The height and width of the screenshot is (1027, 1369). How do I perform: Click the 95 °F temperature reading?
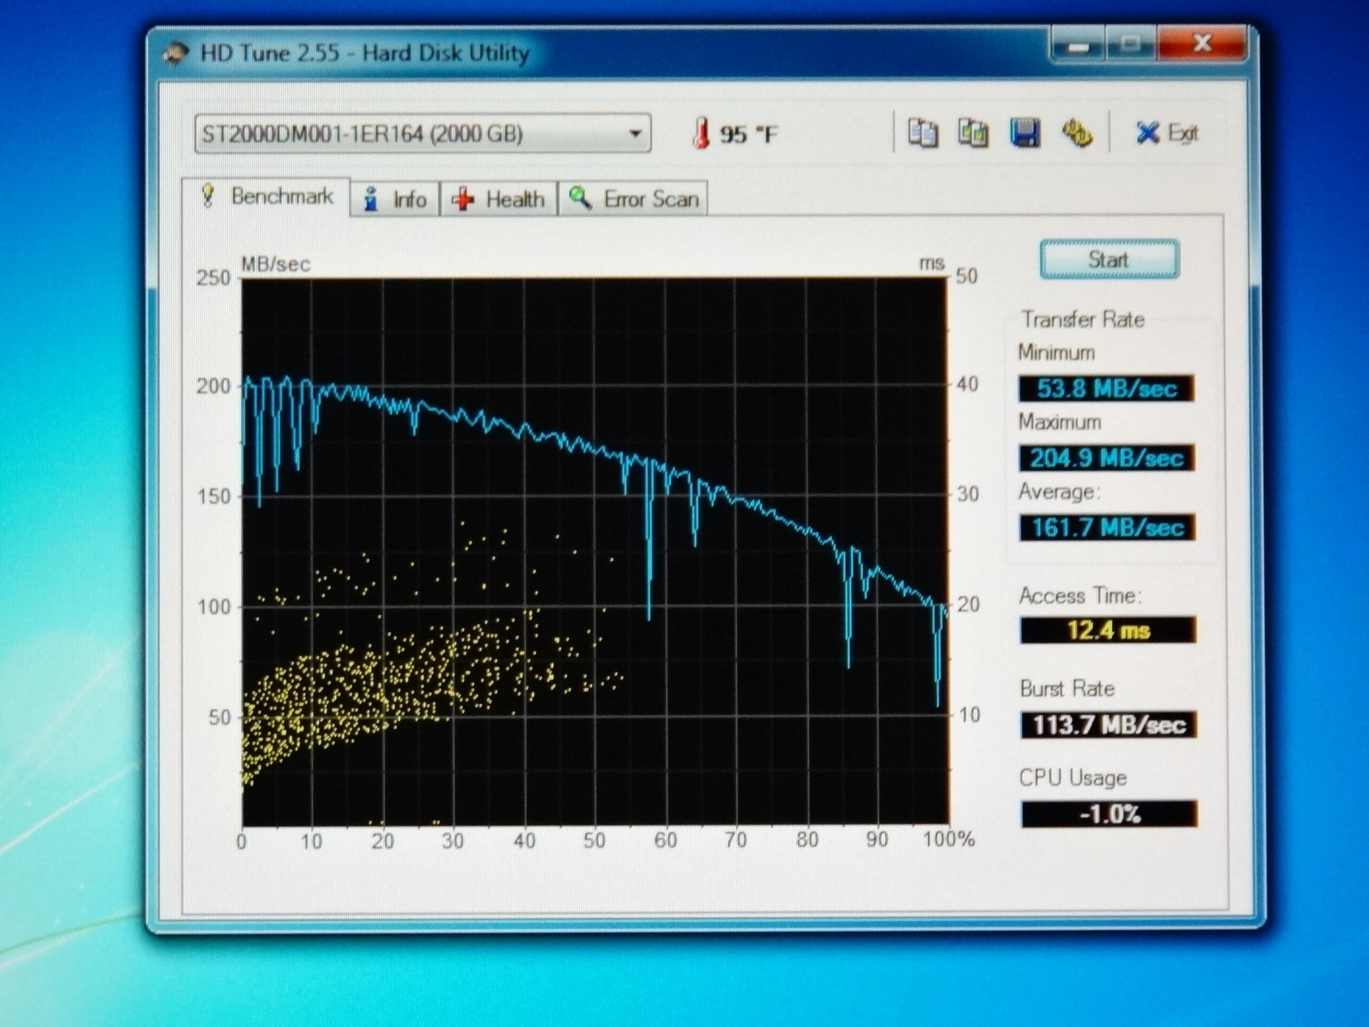pyautogui.click(x=748, y=134)
